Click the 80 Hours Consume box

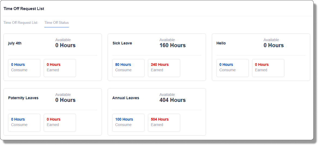point(128,68)
